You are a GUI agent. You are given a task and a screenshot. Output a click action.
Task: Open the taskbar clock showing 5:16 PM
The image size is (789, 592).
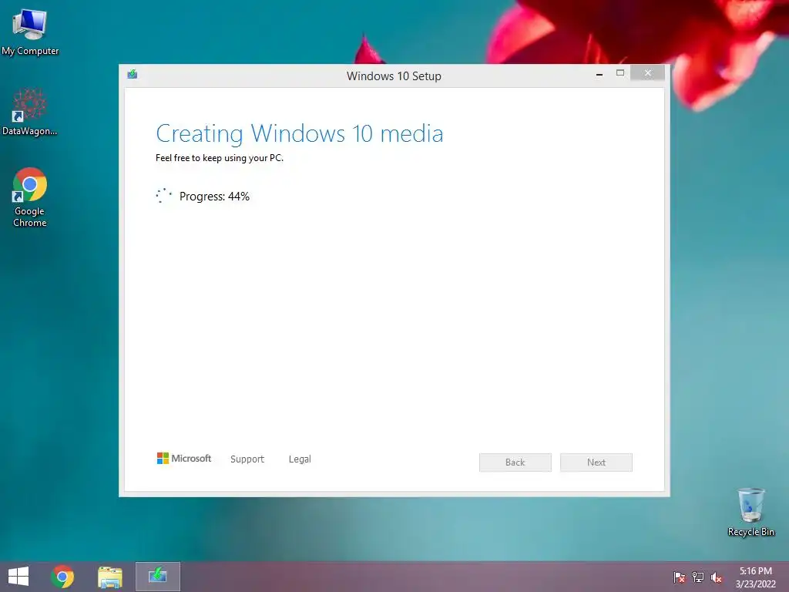point(755,577)
